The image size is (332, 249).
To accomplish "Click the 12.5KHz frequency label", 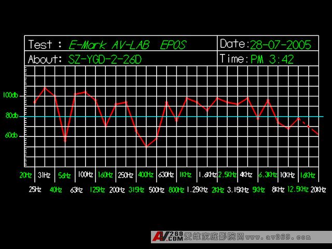I will [298, 189].
